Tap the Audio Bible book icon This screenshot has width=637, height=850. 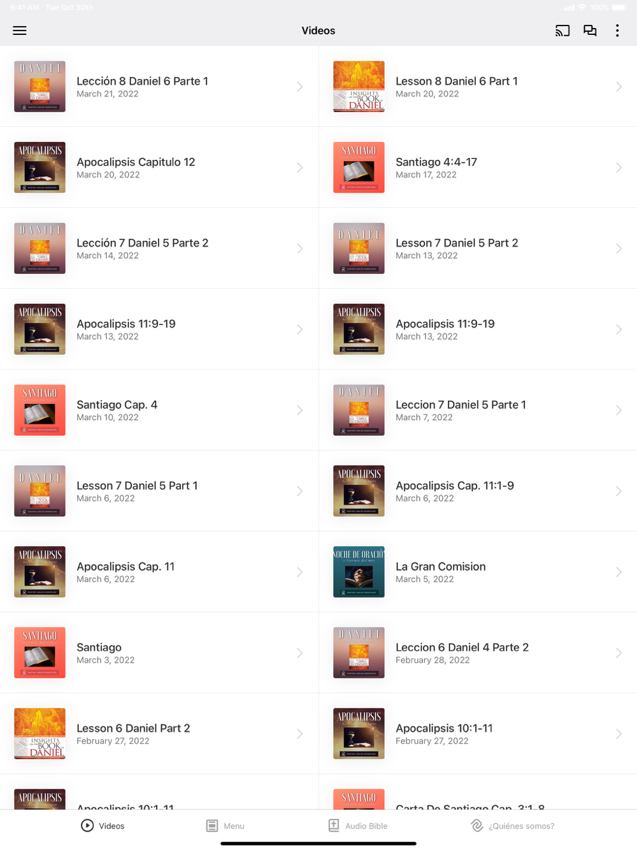[334, 825]
